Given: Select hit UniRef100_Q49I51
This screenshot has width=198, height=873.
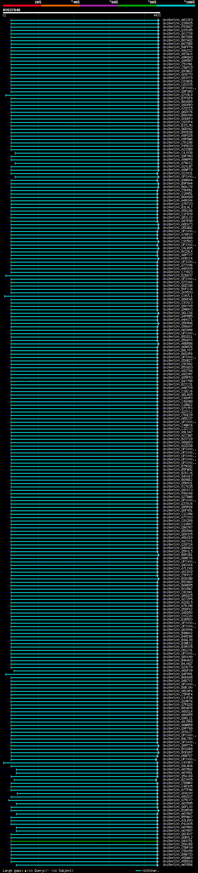Looking at the screenshot, I should 178,841.
